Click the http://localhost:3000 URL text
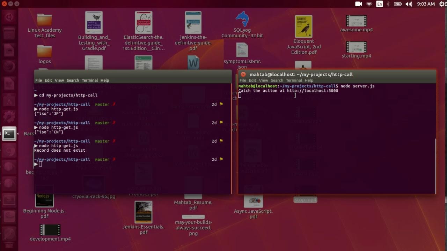 (313, 91)
